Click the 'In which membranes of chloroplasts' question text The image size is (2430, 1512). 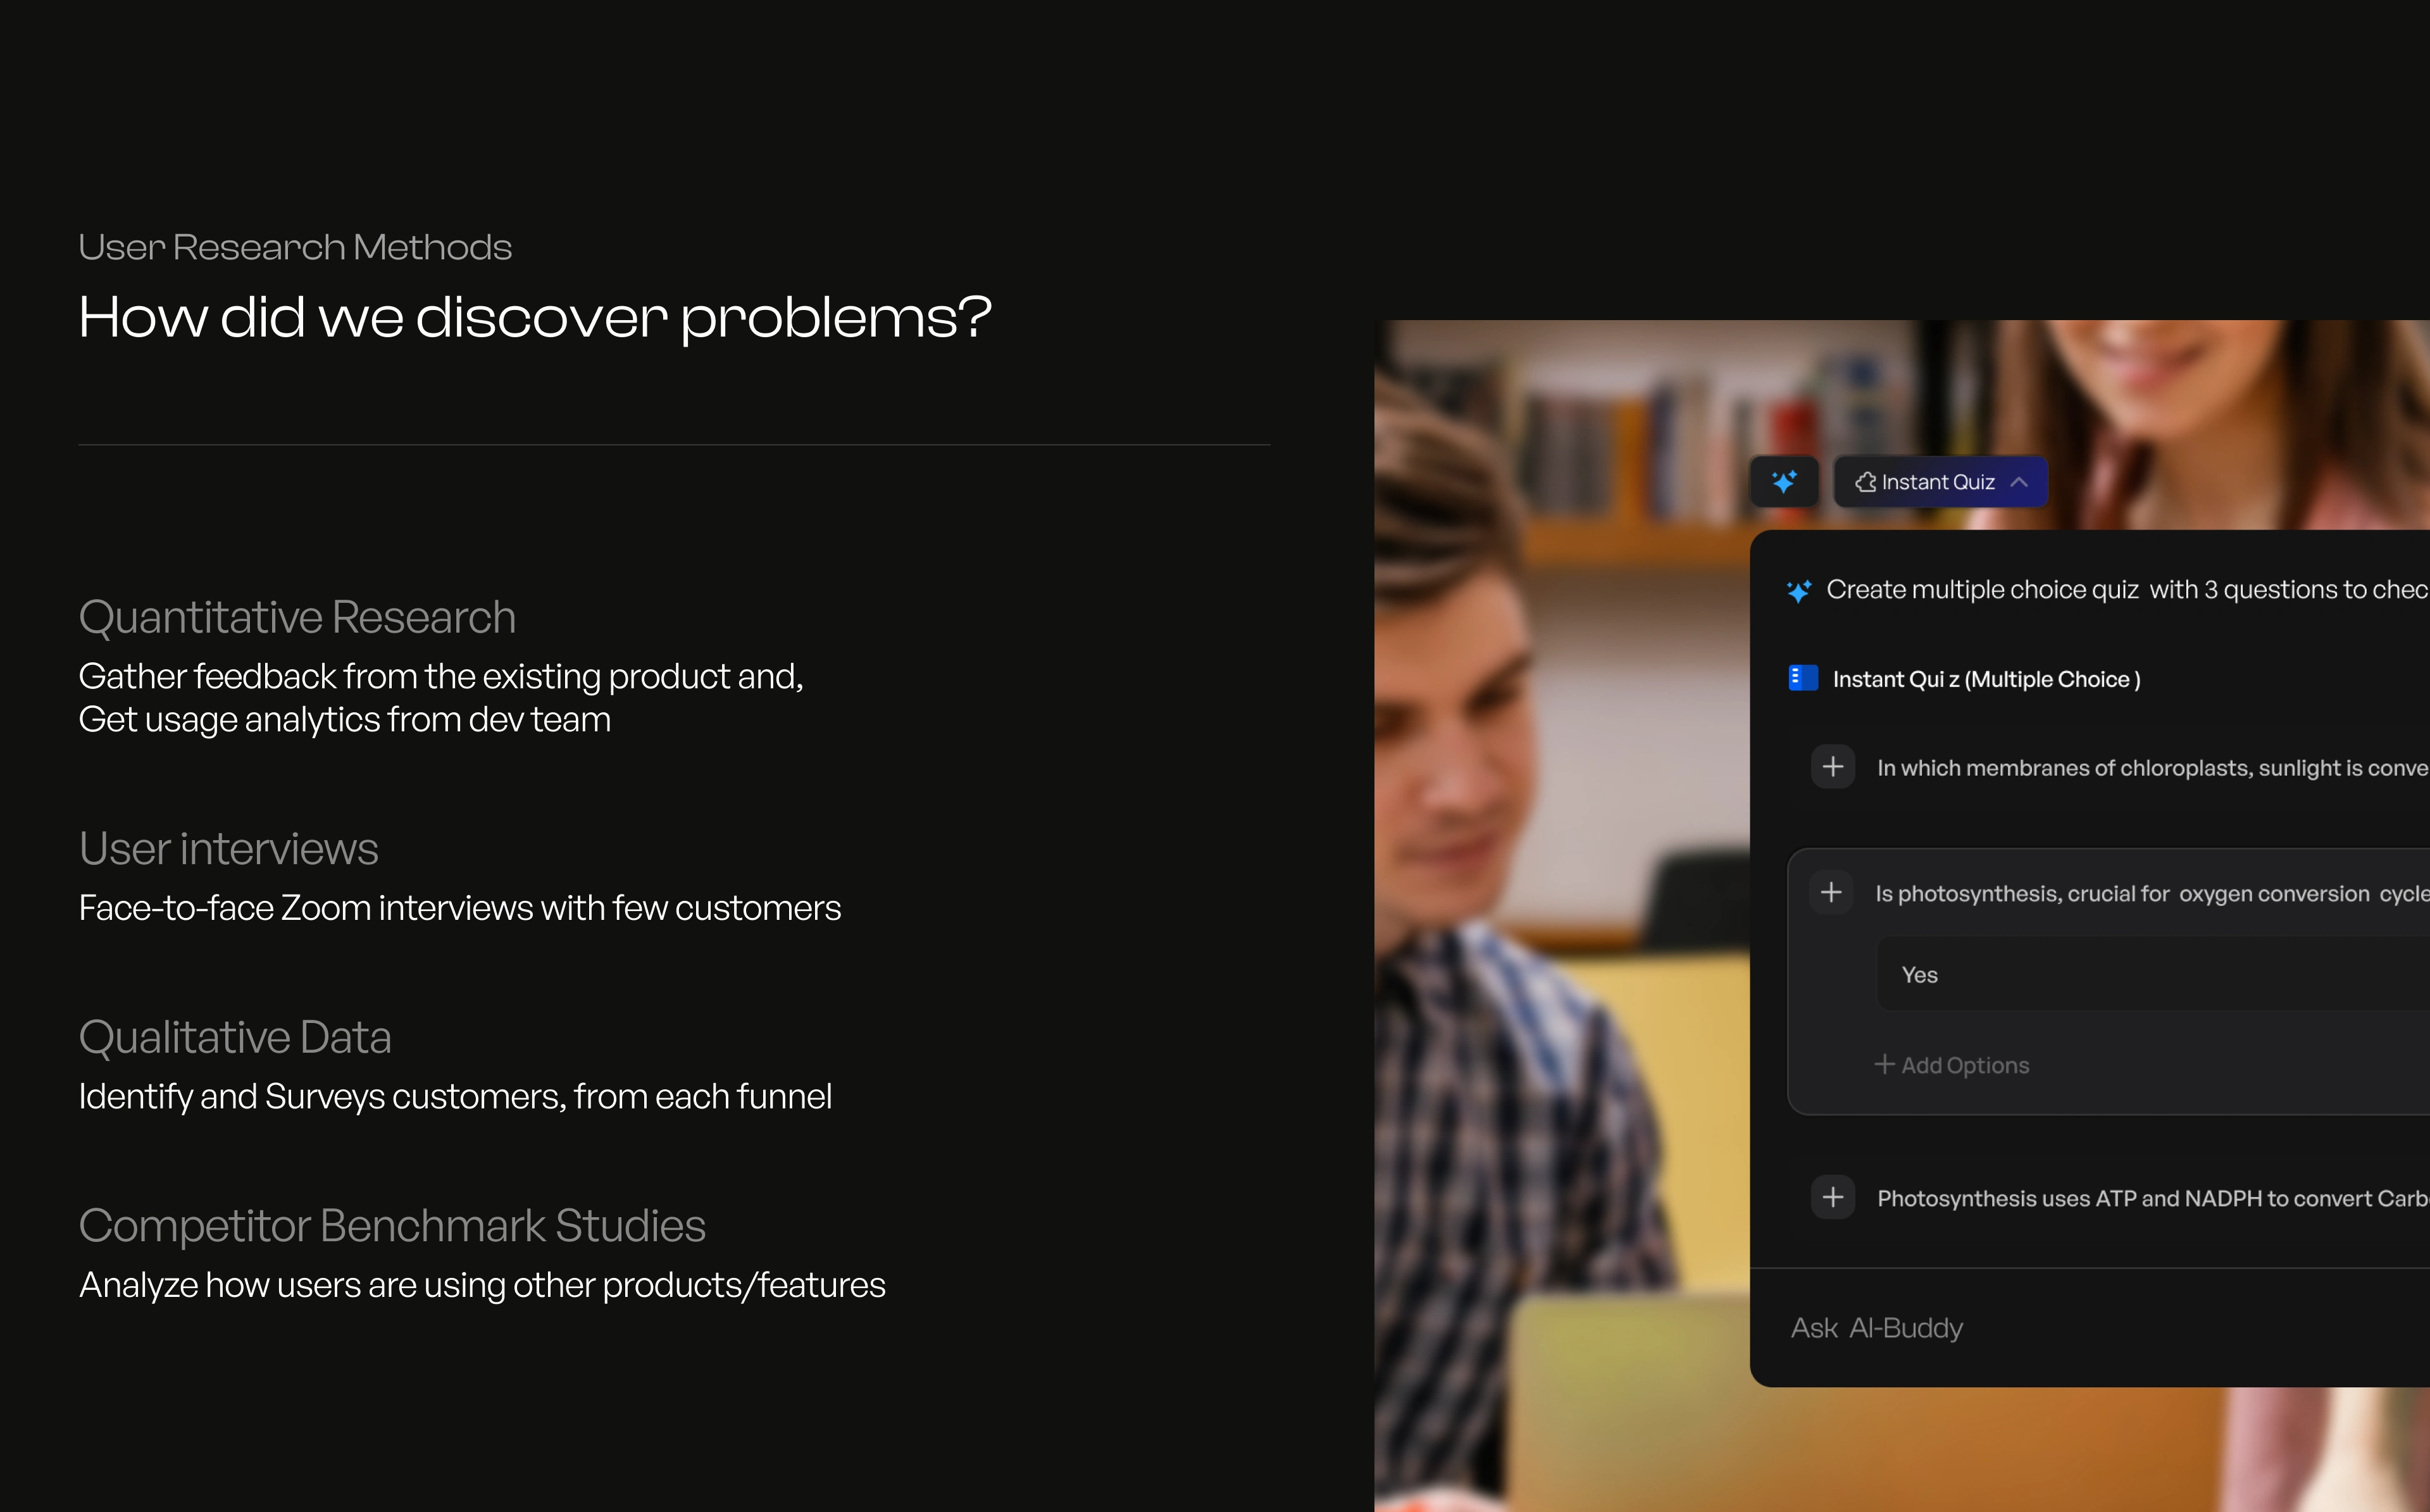point(2153,768)
